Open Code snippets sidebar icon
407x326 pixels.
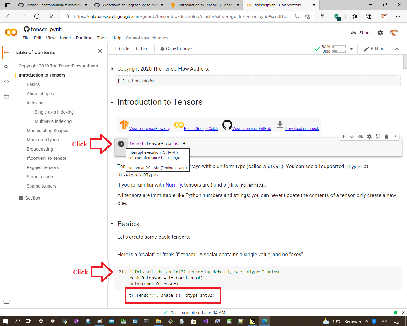pyautogui.click(x=6, y=82)
